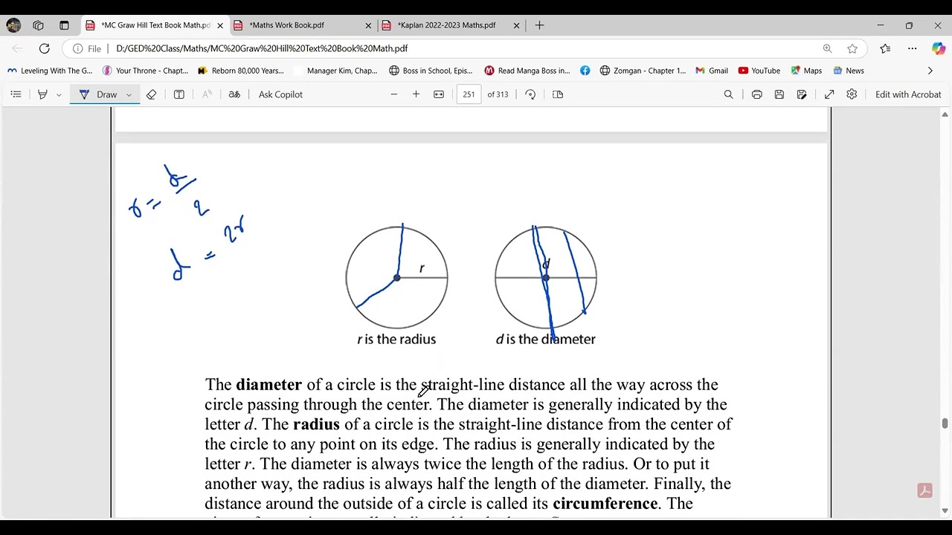Open Your Throne - Chapt... bookmark
952x535 pixels.
[146, 71]
